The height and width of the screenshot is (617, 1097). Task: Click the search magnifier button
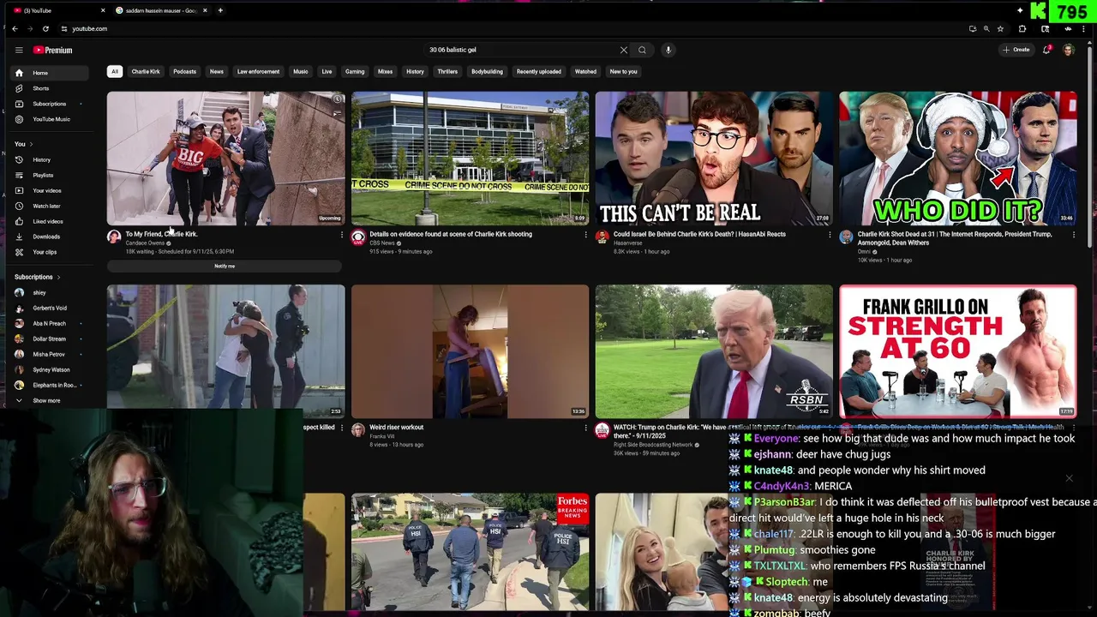642,50
